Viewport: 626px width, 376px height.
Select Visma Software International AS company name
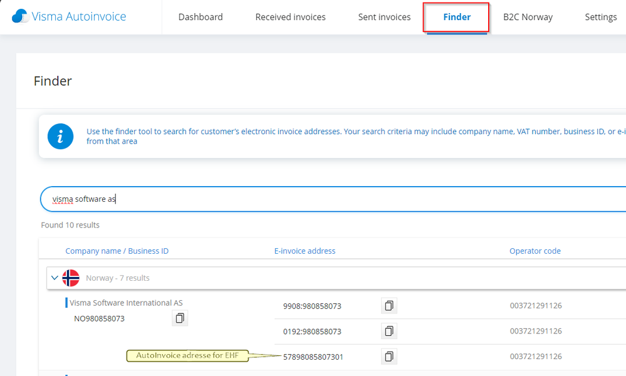coord(126,303)
